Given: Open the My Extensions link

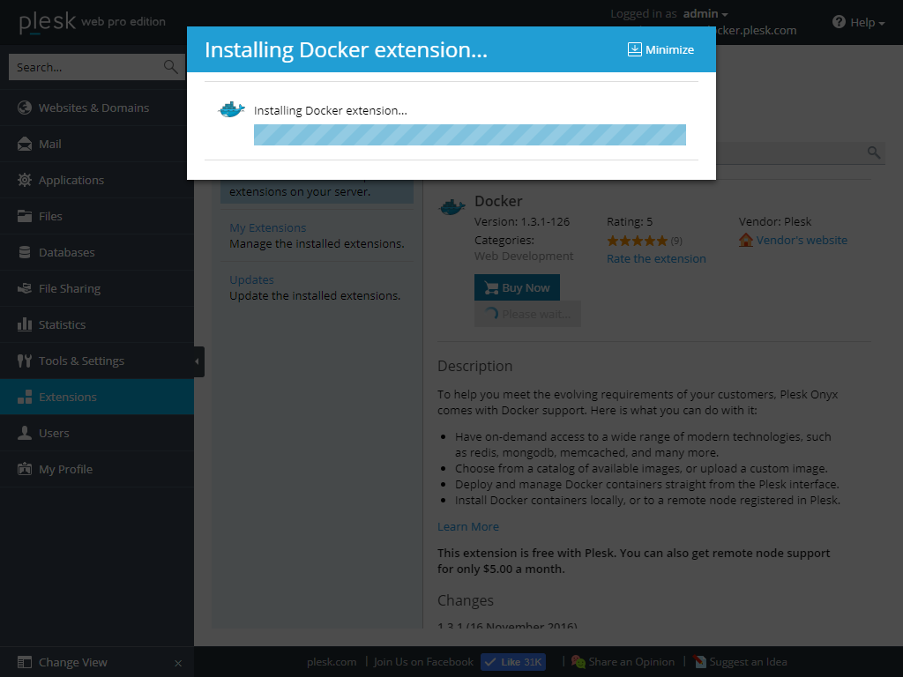Looking at the screenshot, I should click(268, 227).
